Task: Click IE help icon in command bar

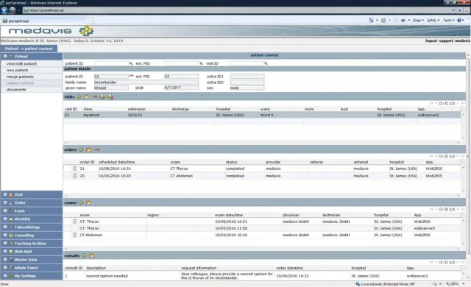Action: tap(459, 20)
